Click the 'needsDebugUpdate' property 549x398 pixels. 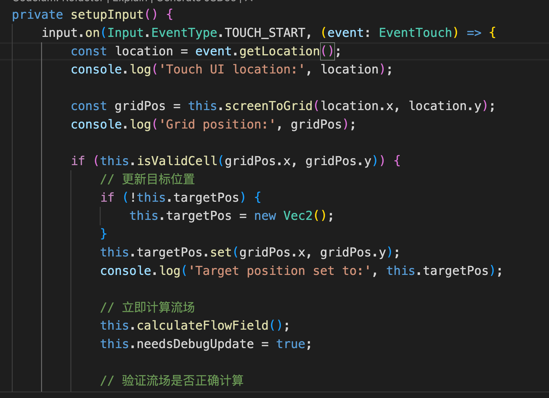tap(195, 344)
